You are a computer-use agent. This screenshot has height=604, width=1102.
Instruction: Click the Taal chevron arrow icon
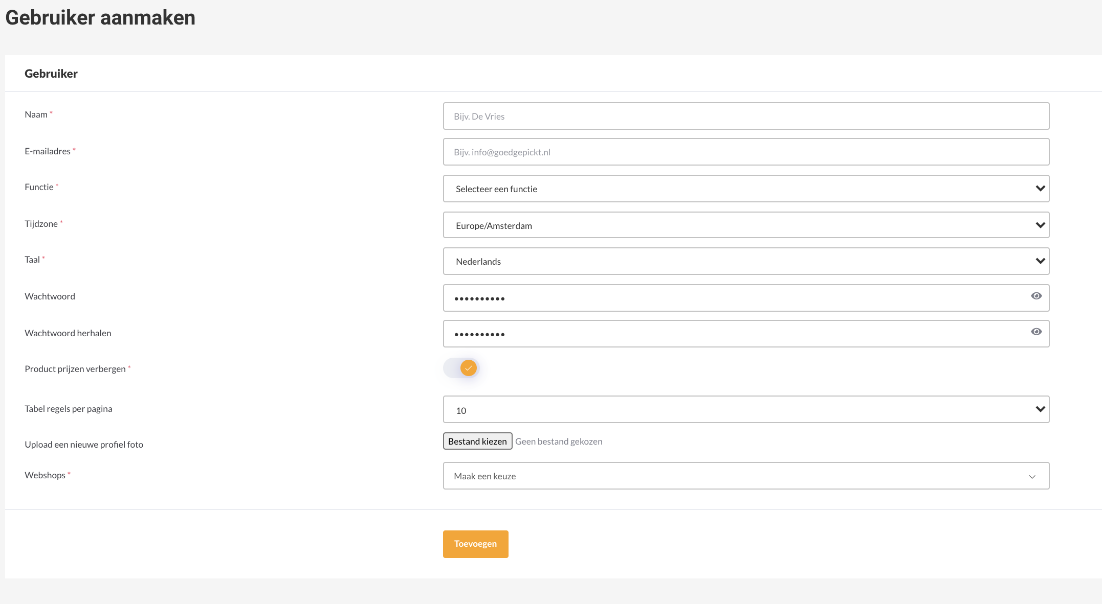click(1040, 261)
